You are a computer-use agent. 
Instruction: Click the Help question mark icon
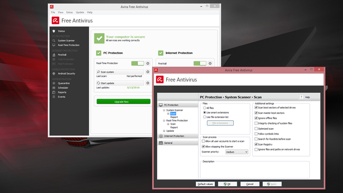[x=301, y=97]
